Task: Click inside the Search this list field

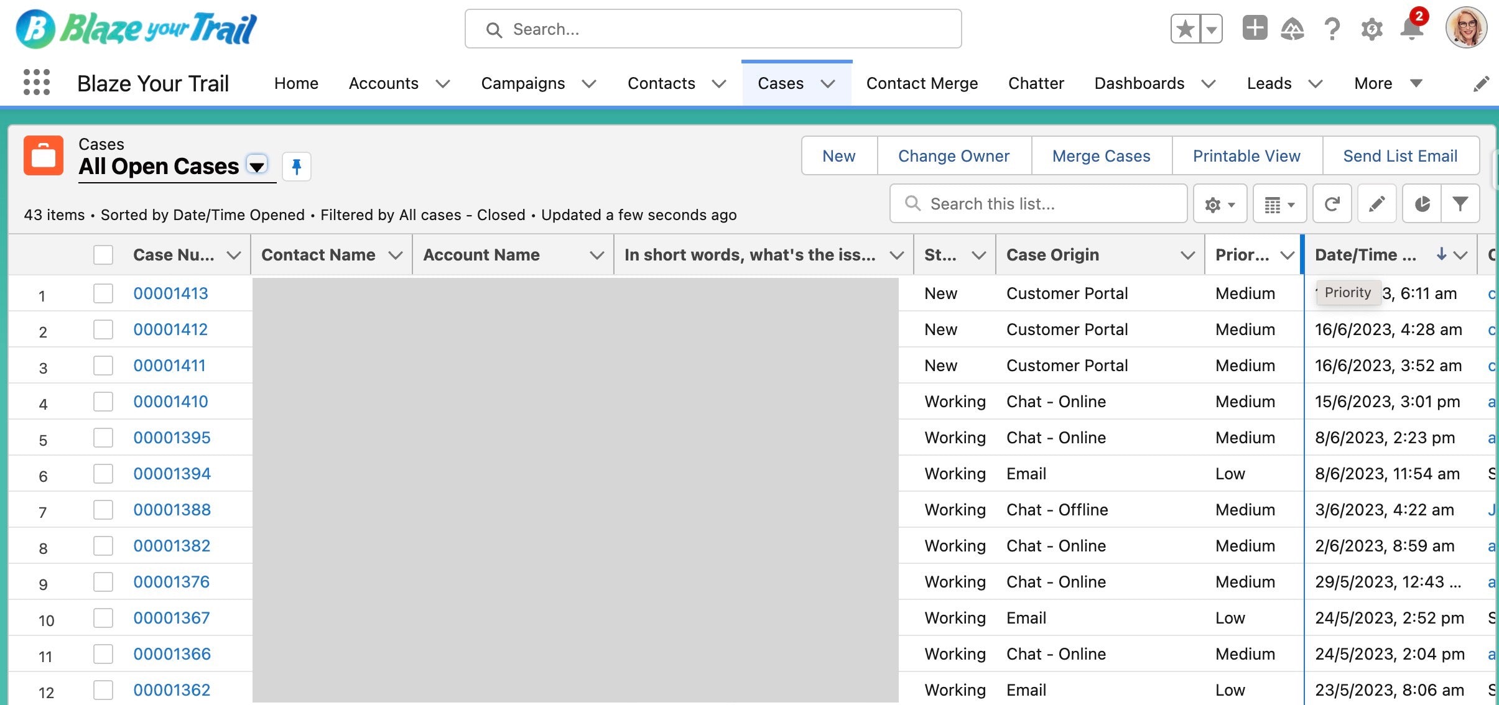Action: [x=1037, y=203]
